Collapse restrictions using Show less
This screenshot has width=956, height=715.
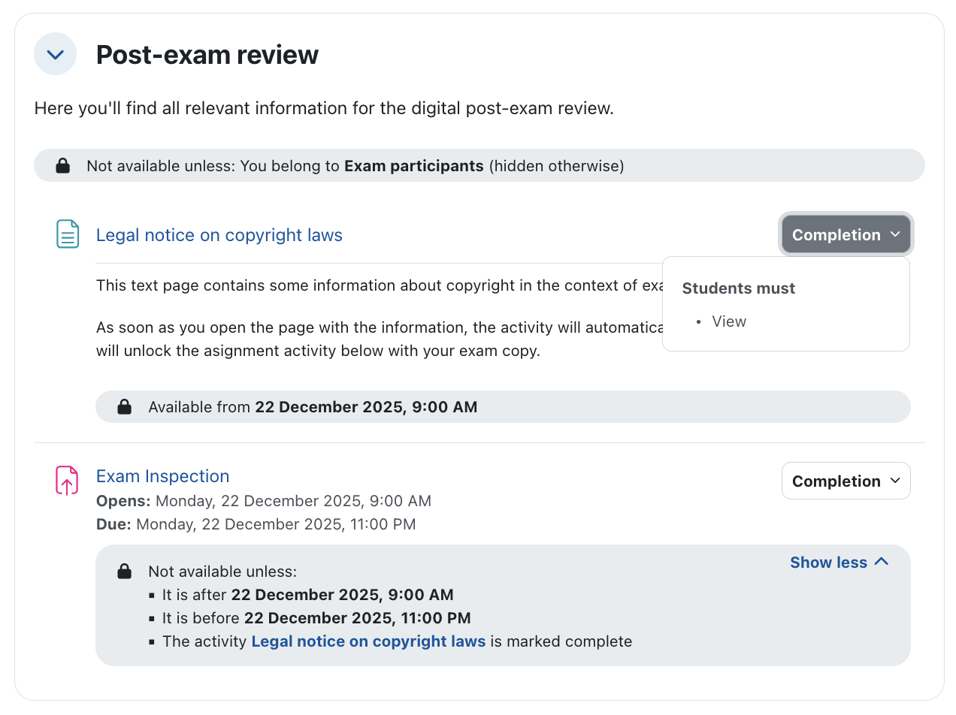[839, 563]
